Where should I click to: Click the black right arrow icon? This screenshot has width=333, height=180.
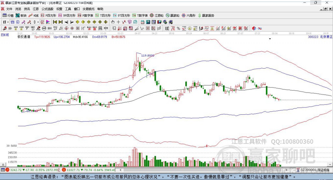[x=72, y=22]
